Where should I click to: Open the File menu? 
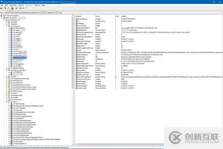[x=2, y=5]
